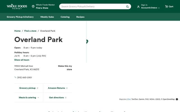180x112 pixels.
Task: Click the 8 am – 9 pm today hours
Action: point(33,48)
